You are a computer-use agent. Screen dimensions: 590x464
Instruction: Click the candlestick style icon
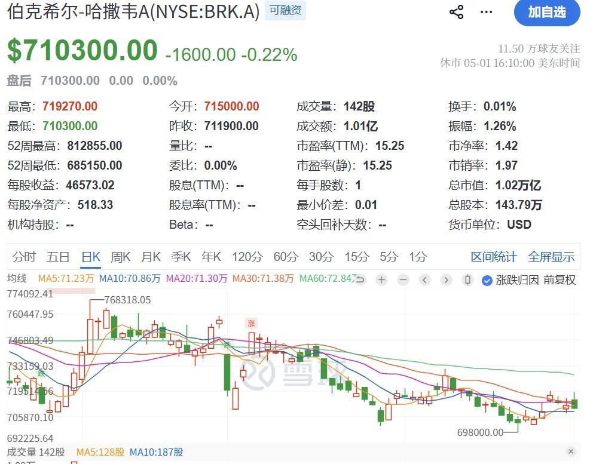coord(467,279)
